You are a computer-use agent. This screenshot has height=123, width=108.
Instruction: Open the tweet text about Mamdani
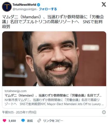pos(53,22)
